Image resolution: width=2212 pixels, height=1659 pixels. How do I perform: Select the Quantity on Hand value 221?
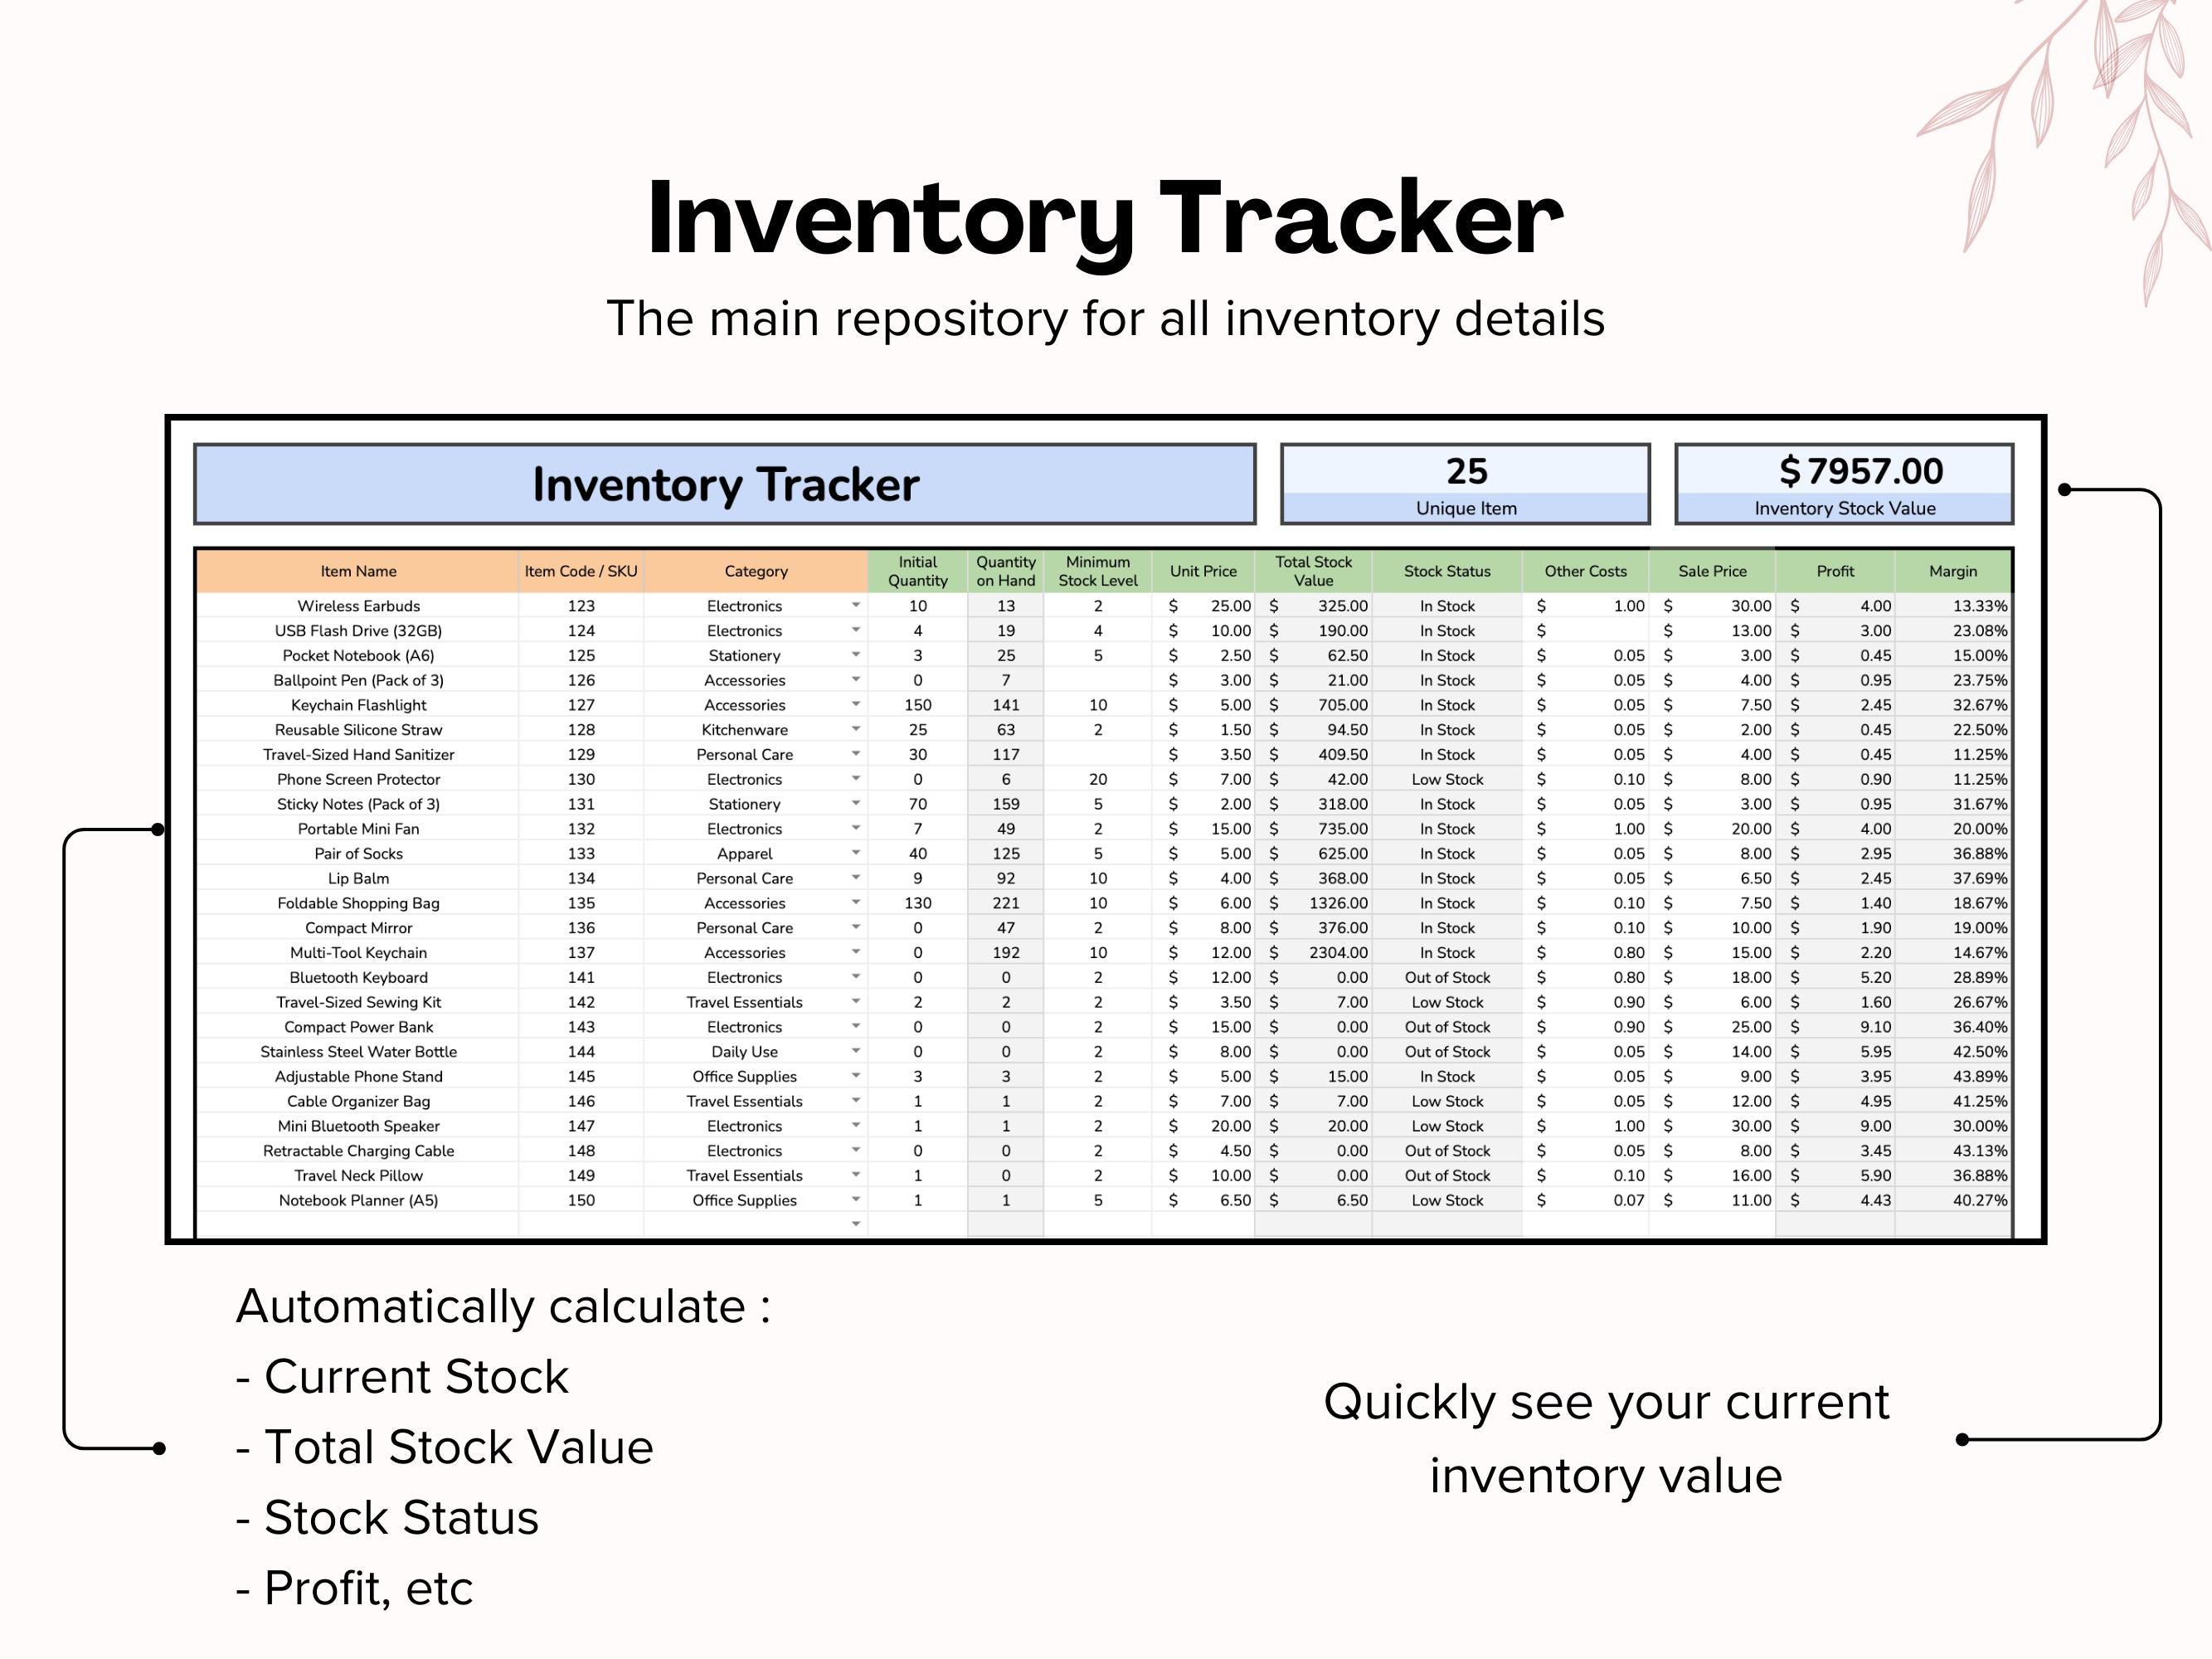tap(1005, 902)
